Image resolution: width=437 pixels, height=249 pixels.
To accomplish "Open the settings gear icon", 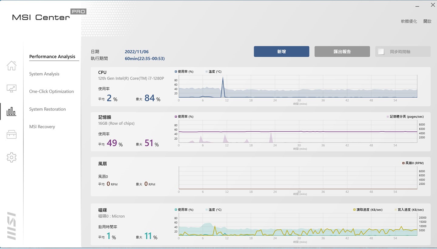I will 12,157.
